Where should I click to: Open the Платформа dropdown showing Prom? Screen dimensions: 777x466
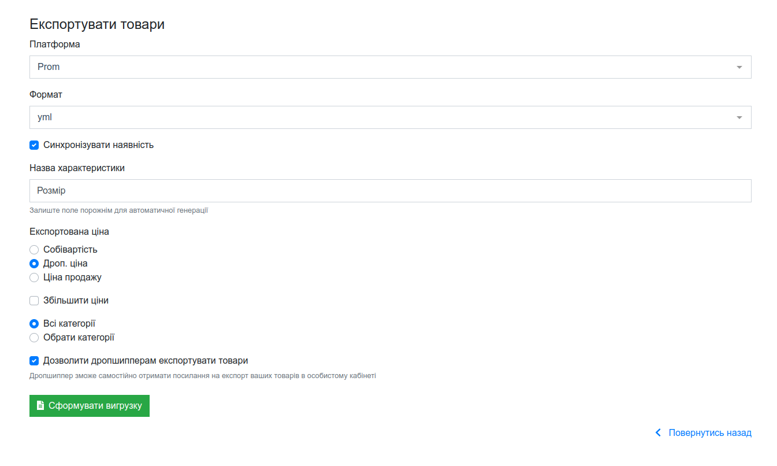pos(391,67)
